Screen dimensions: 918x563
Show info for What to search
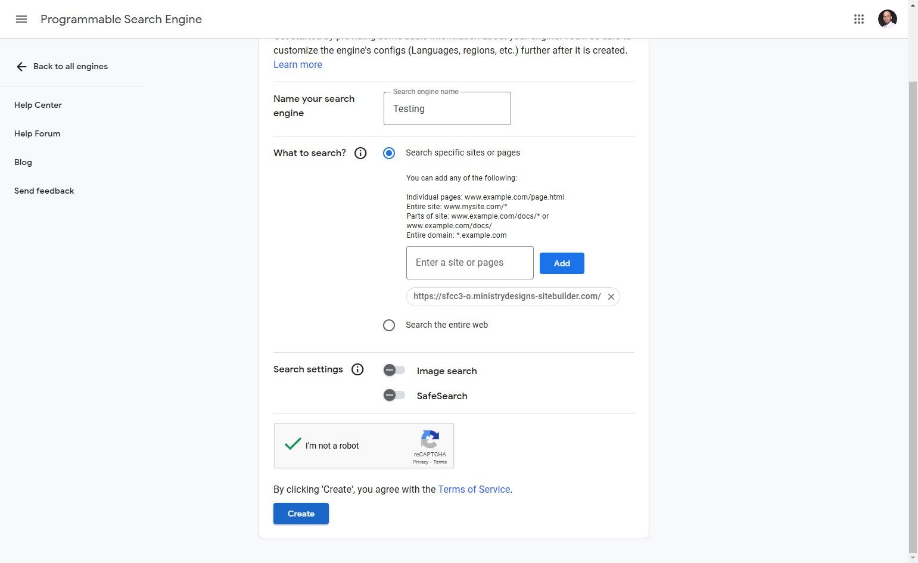click(360, 153)
